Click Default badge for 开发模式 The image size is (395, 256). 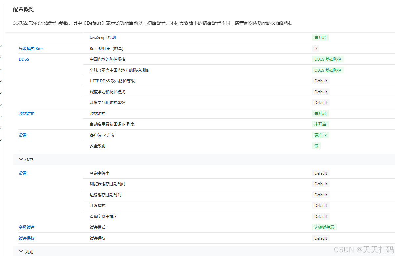point(321,206)
